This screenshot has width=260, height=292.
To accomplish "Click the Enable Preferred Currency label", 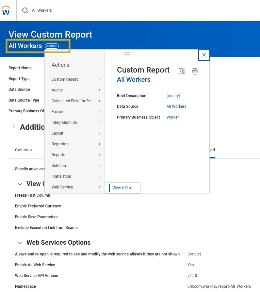I will 38,206.
